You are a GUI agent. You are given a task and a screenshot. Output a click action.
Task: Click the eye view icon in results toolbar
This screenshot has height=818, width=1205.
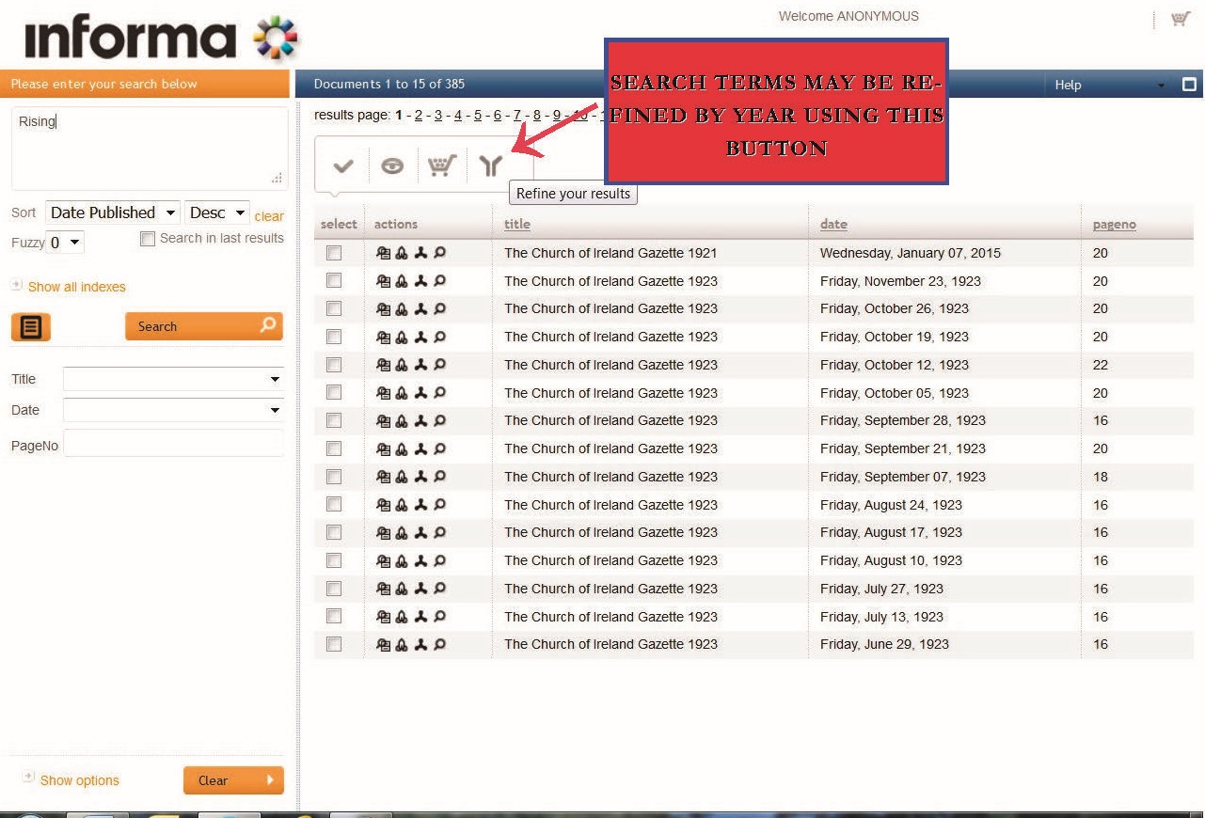tap(392, 166)
